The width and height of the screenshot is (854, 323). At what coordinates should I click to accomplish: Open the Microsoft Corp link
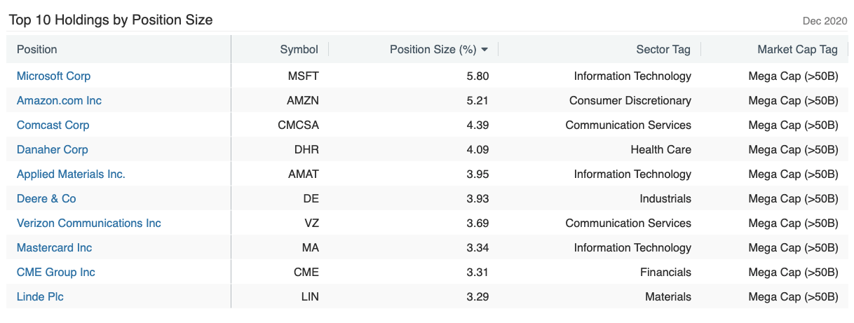click(x=53, y=76)
